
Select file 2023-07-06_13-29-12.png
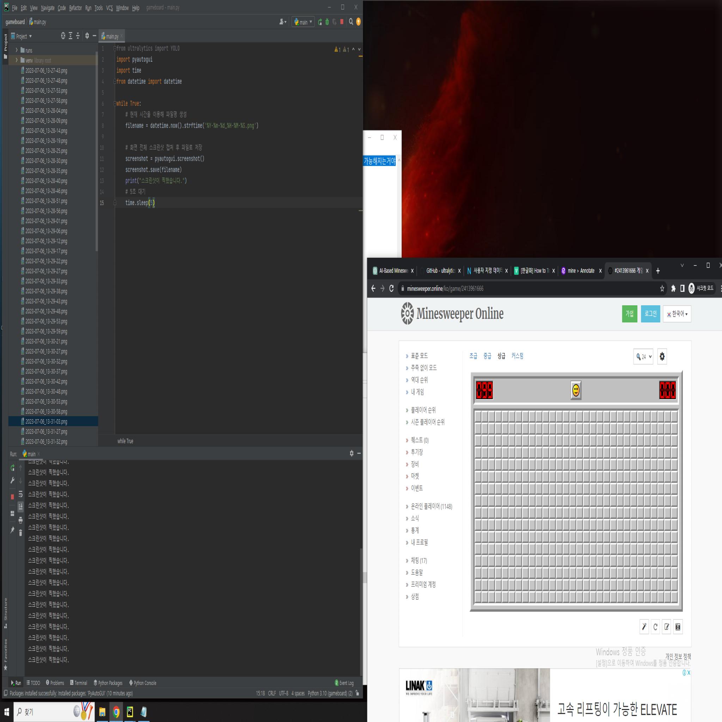point(46,241)
